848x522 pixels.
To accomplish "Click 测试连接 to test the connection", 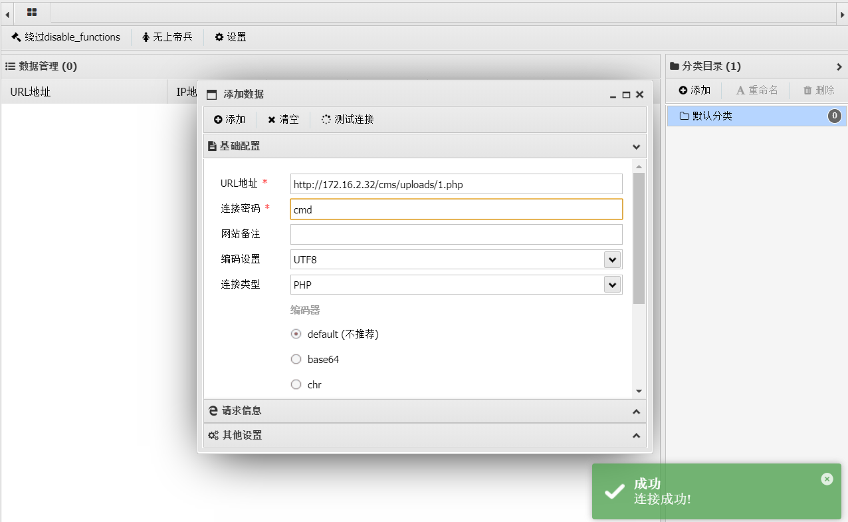I will pyautogui.click(x=348, y=120).
